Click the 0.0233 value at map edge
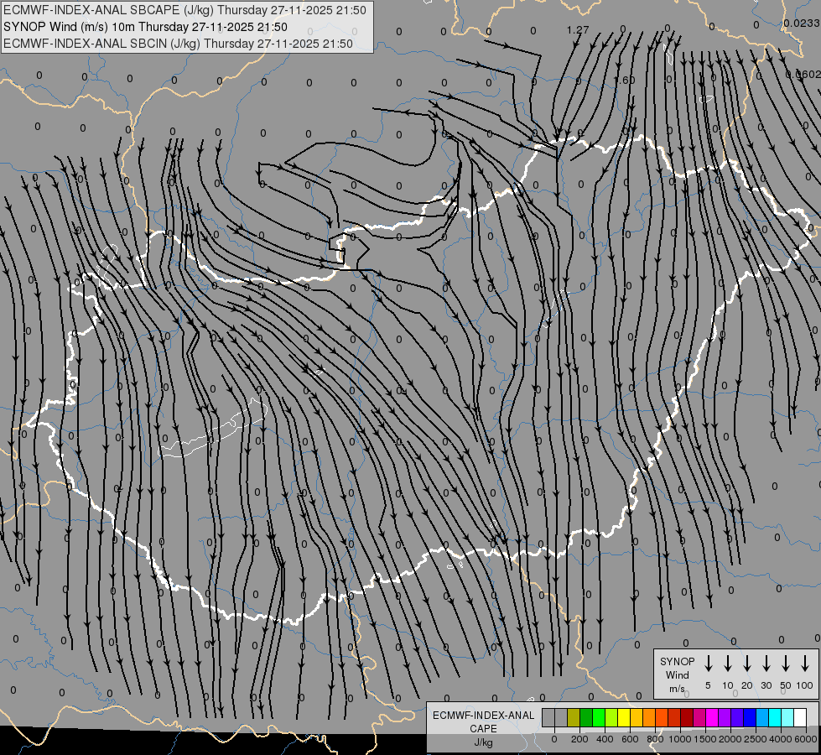821x755 pixels. [802, 23]
